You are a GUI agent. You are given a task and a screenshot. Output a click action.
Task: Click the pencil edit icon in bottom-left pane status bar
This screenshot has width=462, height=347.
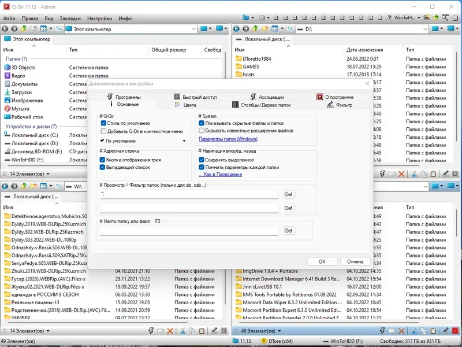pos(214,331)
